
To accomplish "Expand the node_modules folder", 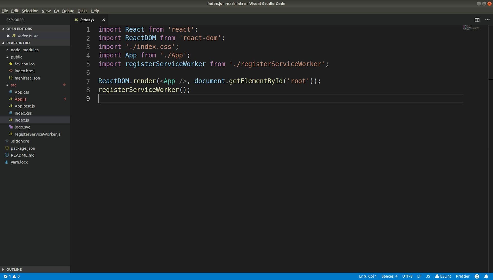I will pos(7,50).
